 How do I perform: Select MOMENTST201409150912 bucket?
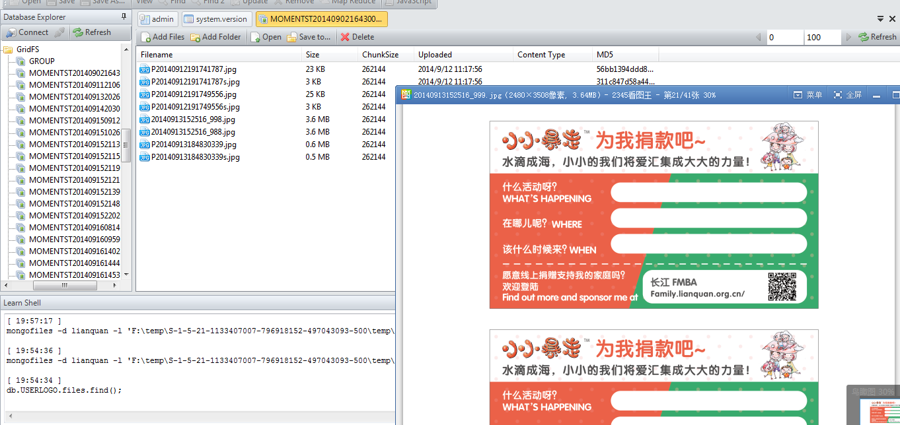pos(69,120)
